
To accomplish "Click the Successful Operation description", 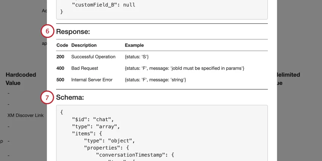I will (x=93, y=57).
